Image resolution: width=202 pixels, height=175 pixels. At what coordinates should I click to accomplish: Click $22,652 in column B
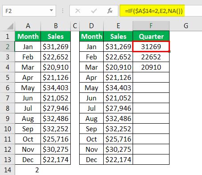56,57
